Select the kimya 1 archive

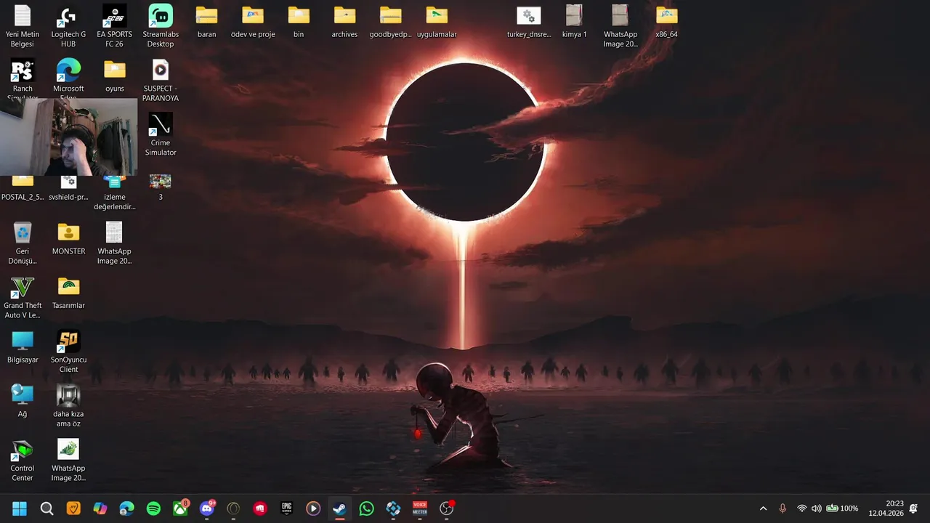(574, 22)
